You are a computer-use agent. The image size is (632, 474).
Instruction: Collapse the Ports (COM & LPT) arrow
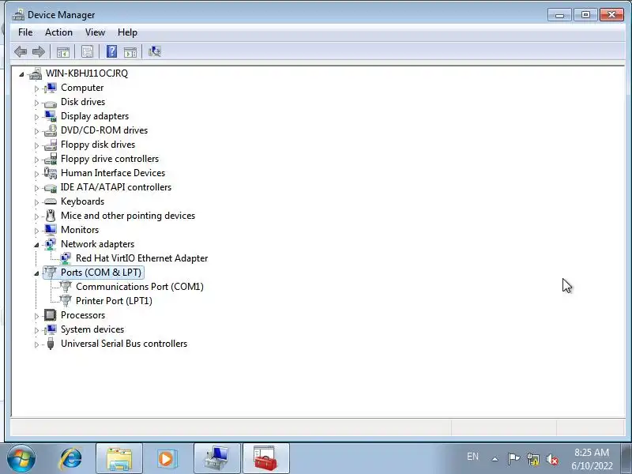click(36, 273)
